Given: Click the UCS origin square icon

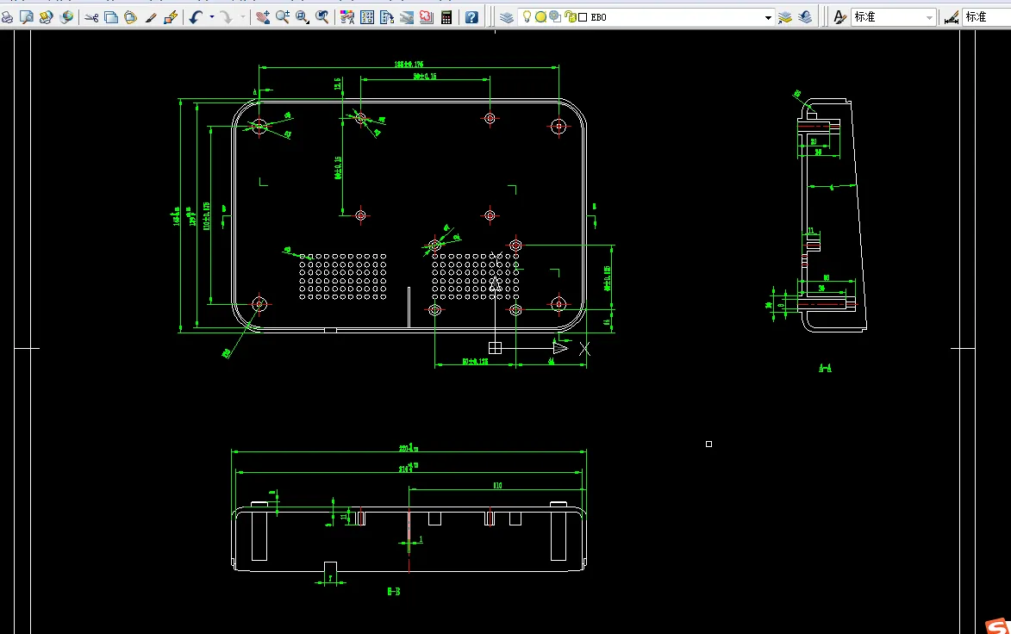Looking at the screenshot, I should tap(496, 348).
